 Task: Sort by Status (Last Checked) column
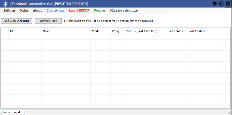click(x=146, y=31)
